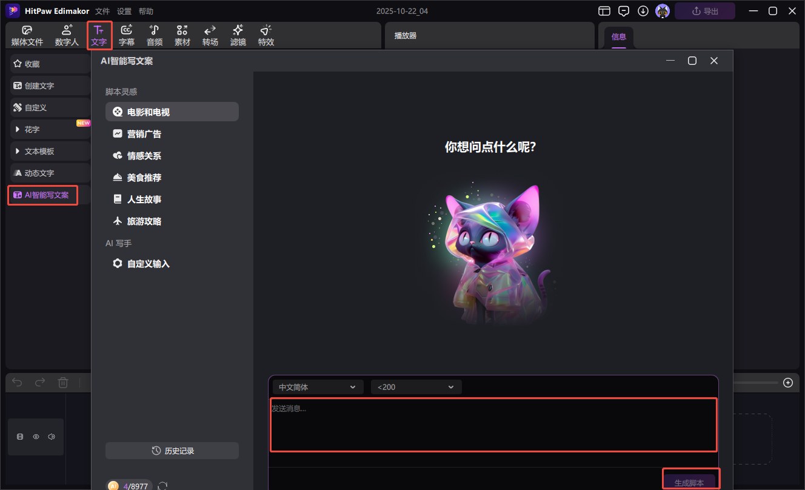The height and width of the screenshot is (490, 805).
Task: Click the layout switcher icon in title bar
Action: [x=604, y=11]
